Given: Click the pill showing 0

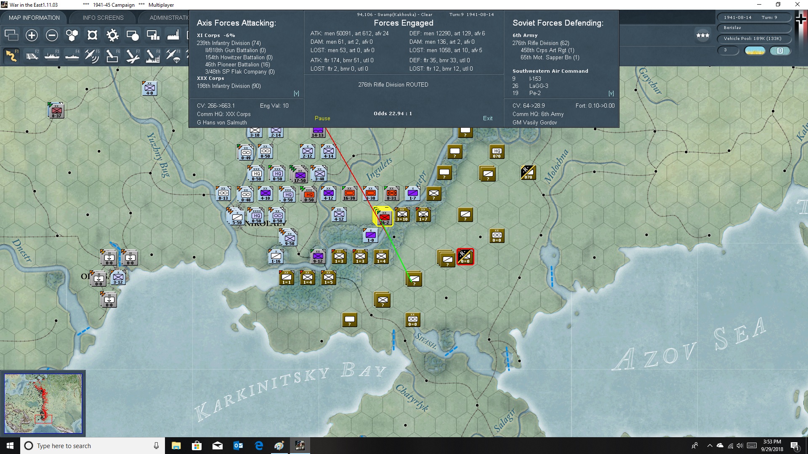Looking at the screenshot, I should coord(780,50).
